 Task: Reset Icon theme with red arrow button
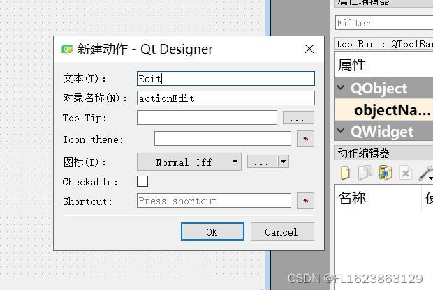tap(305, 139)
